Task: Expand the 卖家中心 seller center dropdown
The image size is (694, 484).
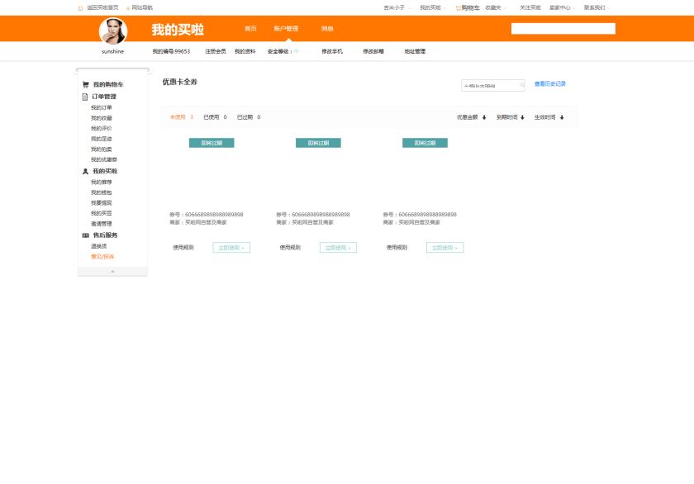Action: pos(562,8)
